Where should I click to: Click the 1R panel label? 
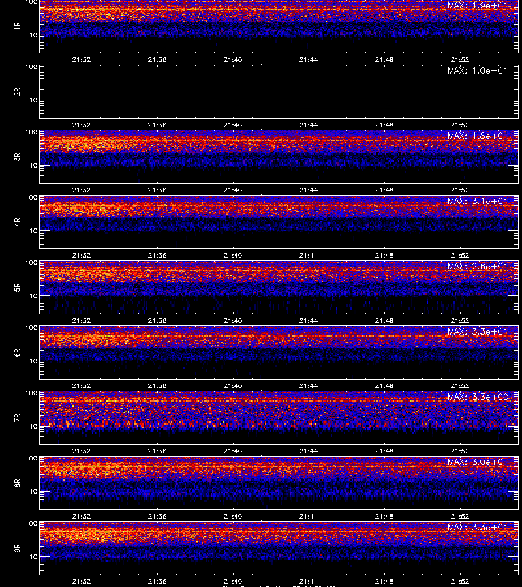[17, 26]
